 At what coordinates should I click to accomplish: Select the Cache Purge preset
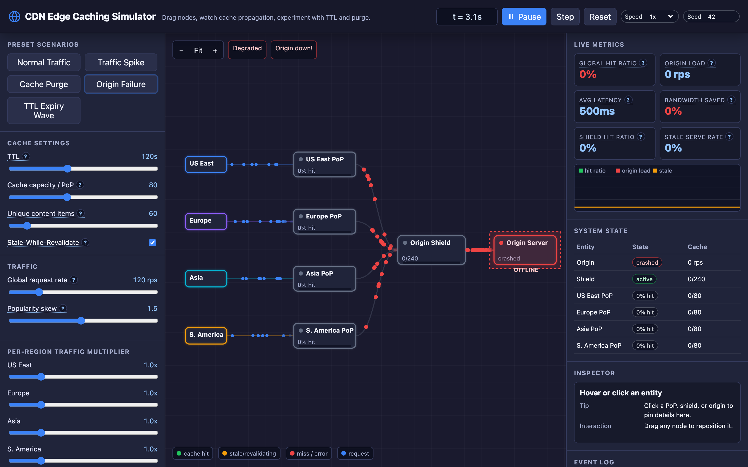44,84
